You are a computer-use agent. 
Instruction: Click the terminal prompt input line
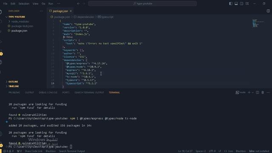pos(40,147)
